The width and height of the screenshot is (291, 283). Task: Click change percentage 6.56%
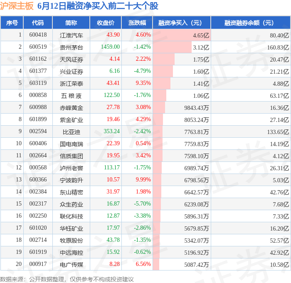(x=143, y=264)
